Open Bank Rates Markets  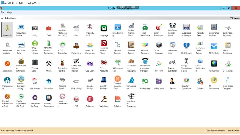(7, 48)
